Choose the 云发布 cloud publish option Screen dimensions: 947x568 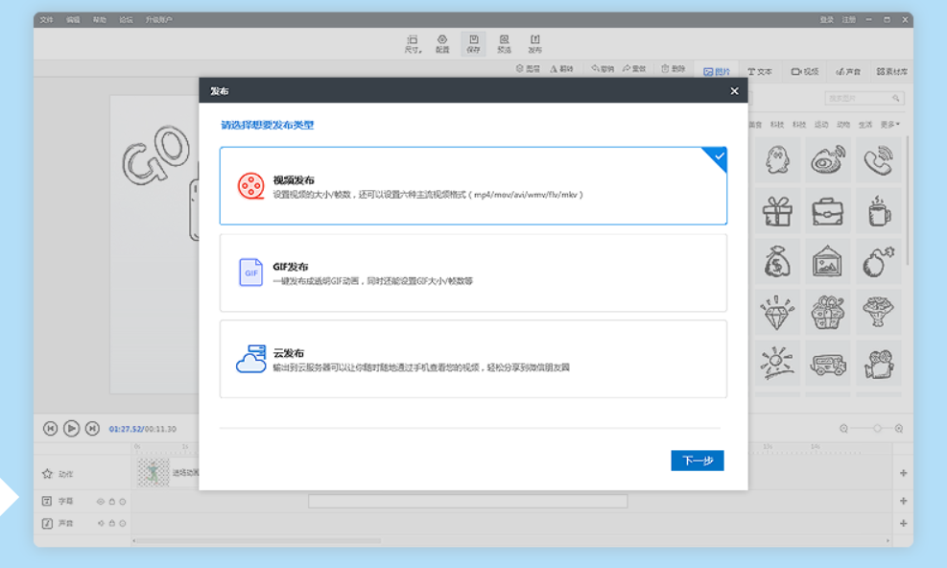tap(473, 359)
